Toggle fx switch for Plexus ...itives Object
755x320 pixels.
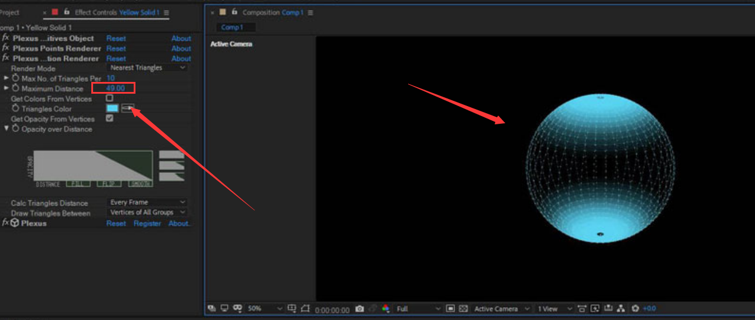pos(5,38)
